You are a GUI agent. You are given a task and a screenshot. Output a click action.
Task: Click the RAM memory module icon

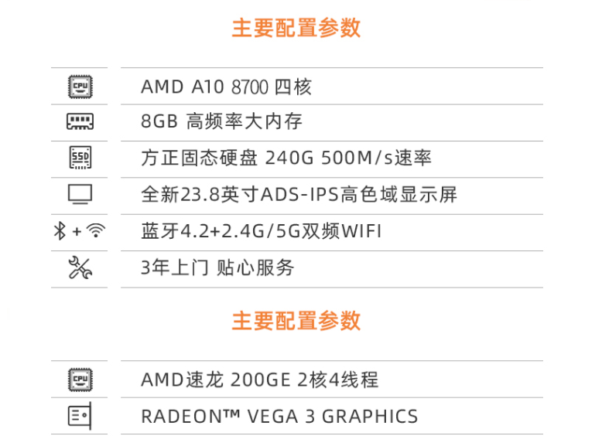coord(80,121)
